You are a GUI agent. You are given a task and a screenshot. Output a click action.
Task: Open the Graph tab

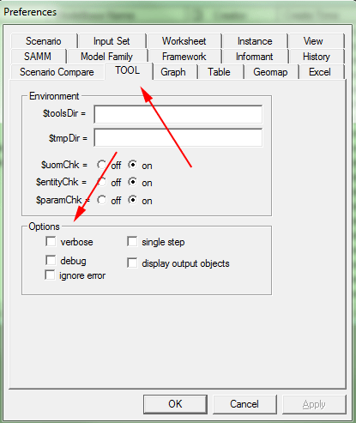click(173, 72)
